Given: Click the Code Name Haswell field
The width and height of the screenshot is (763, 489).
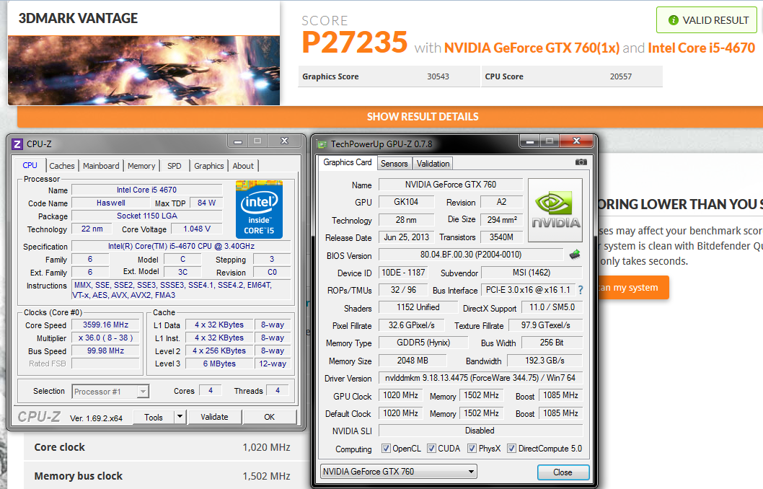Looking at the screenshot, I should (111, 203).
